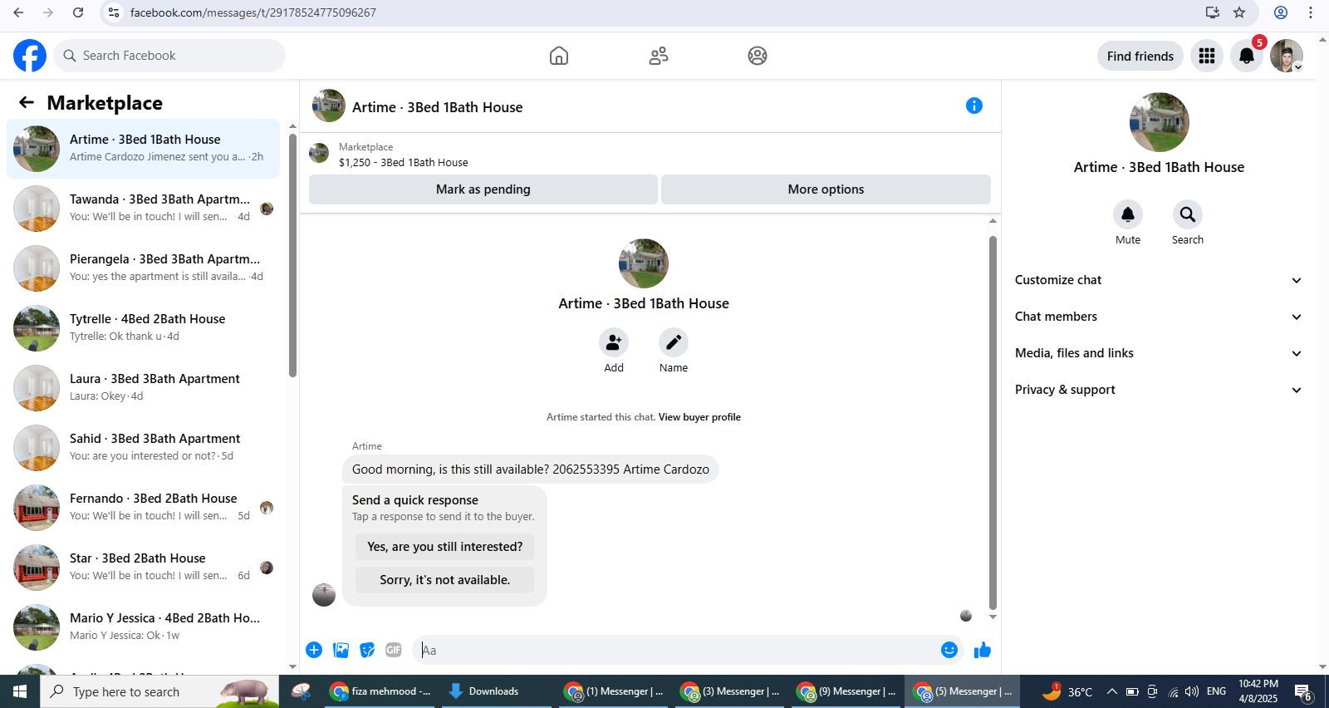Attach a photo file icon
This screenshot has width=1329, height=708.
click(x=341, y=650)
